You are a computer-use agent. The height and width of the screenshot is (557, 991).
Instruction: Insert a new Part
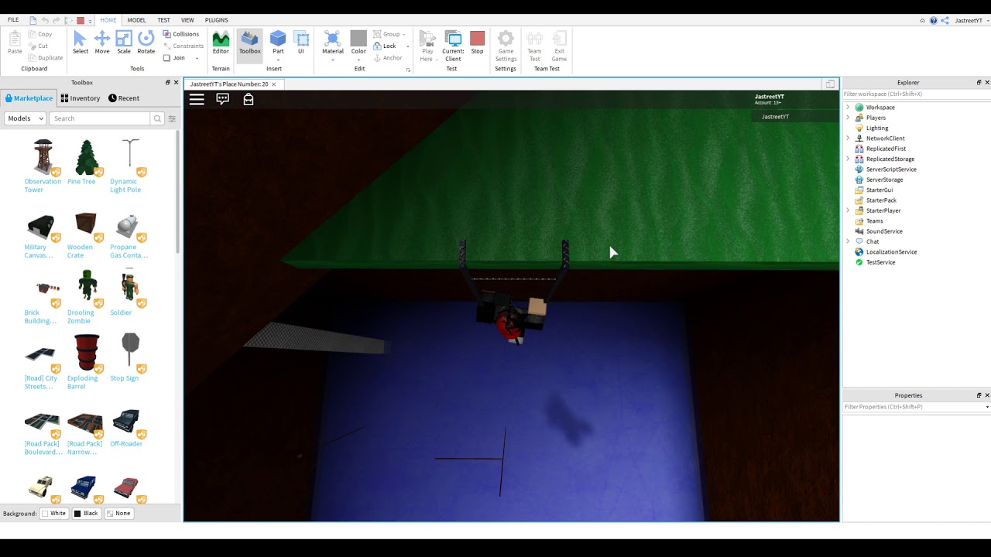[278, 46]
